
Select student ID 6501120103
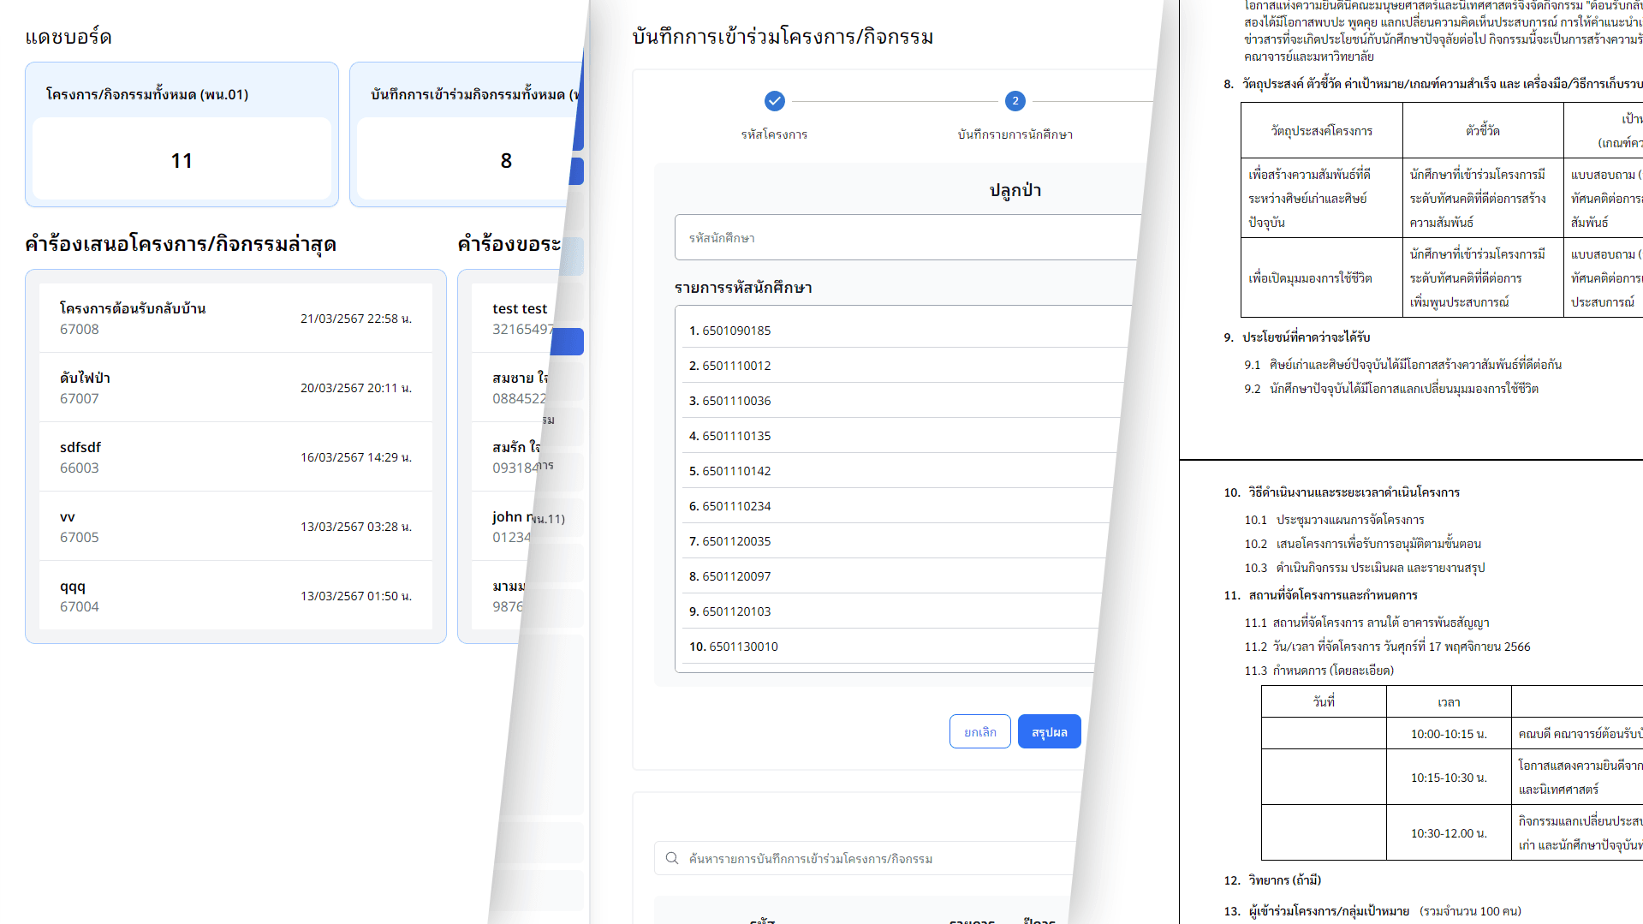pyautogui.click(x=890, y=611)
